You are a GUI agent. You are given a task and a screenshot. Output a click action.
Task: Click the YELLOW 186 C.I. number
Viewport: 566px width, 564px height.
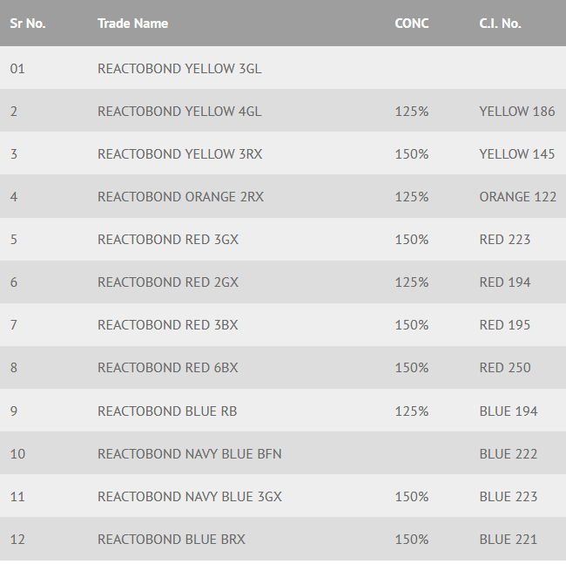point(516,112)
